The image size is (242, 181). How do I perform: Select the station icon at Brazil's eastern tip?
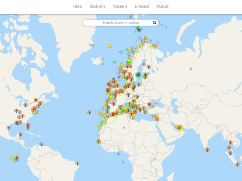pyautogui.click(x=77, y=163)
